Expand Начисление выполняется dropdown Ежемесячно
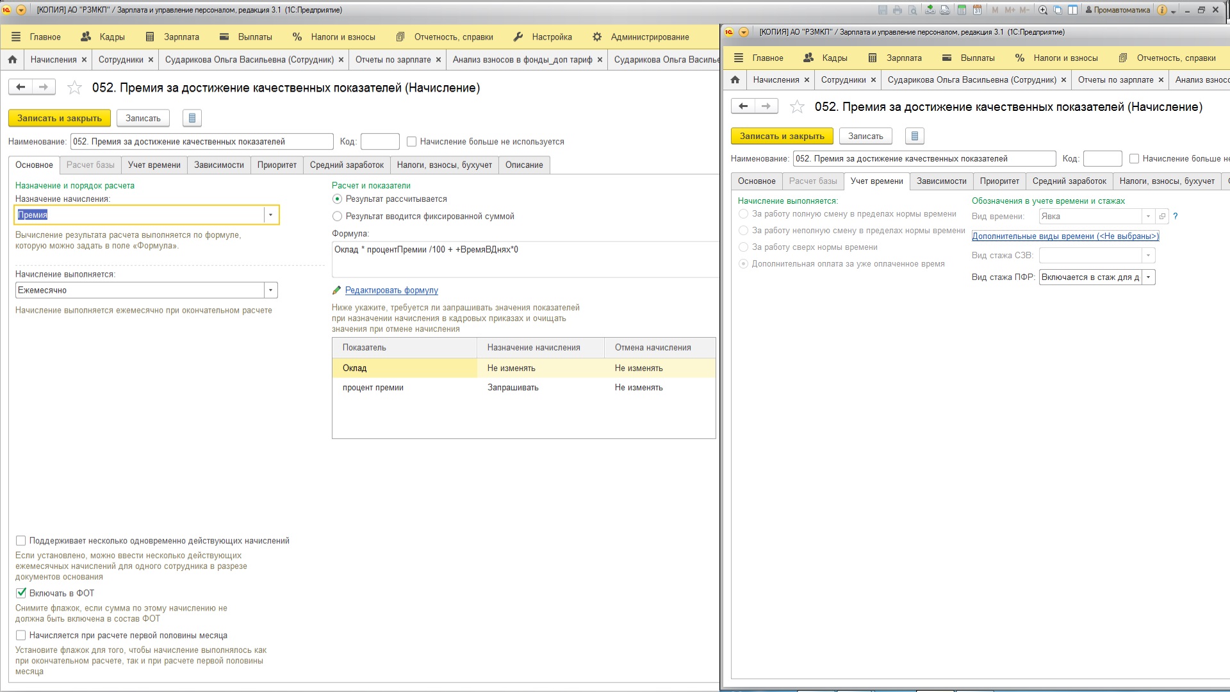1230x692 pixels. tap(271, 290)
